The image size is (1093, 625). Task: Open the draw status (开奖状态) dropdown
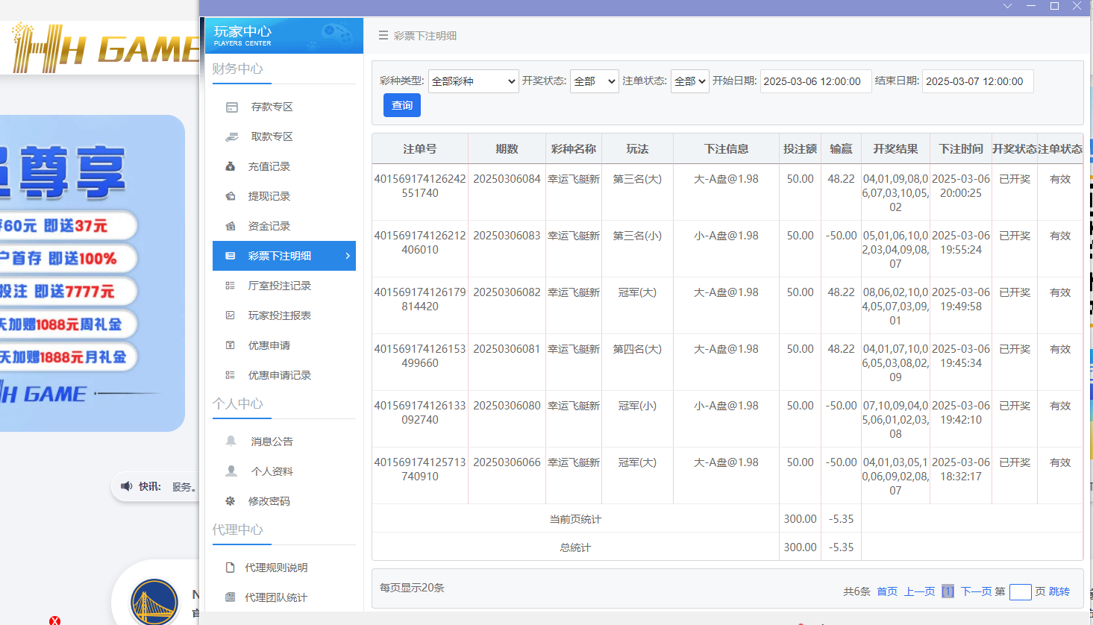(x=595, y=81)
